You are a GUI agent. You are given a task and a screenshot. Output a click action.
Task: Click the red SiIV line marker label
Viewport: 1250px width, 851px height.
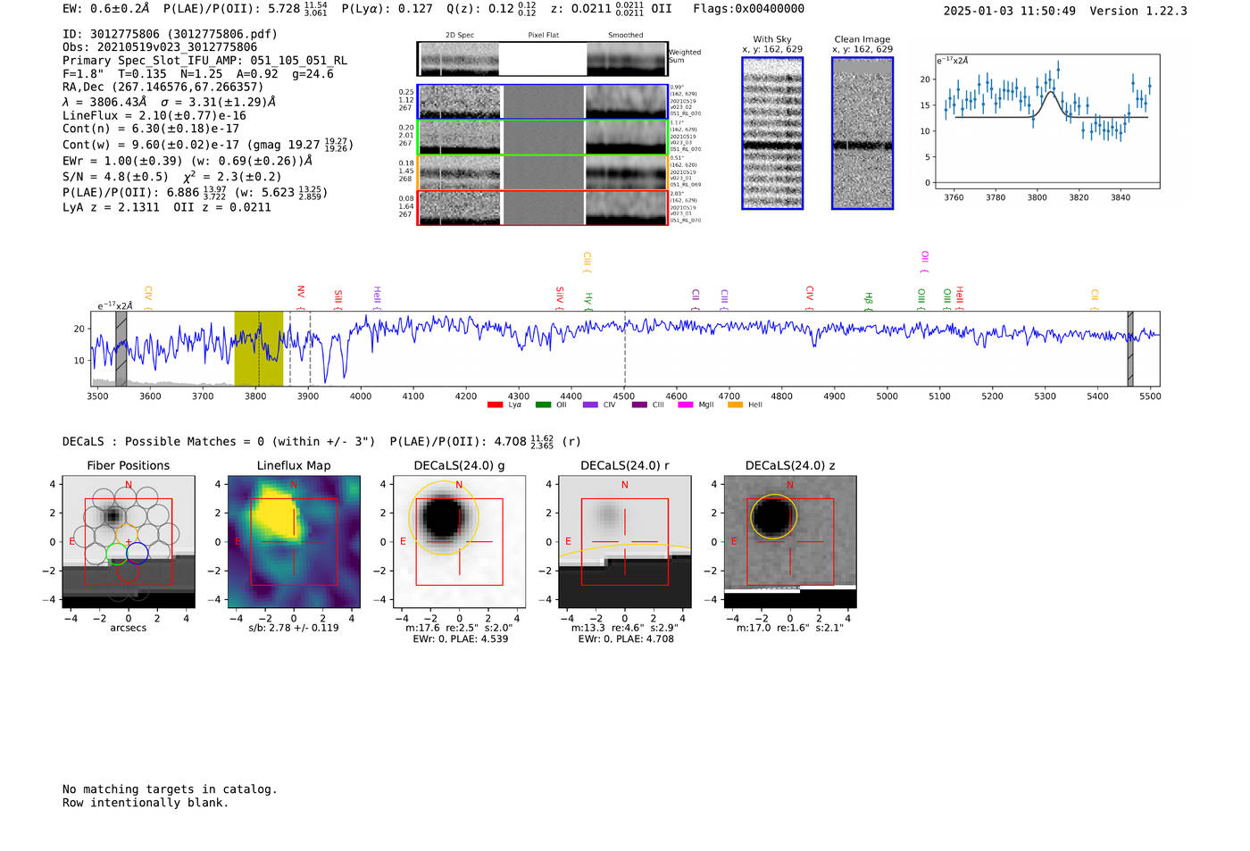coord(560,296)
